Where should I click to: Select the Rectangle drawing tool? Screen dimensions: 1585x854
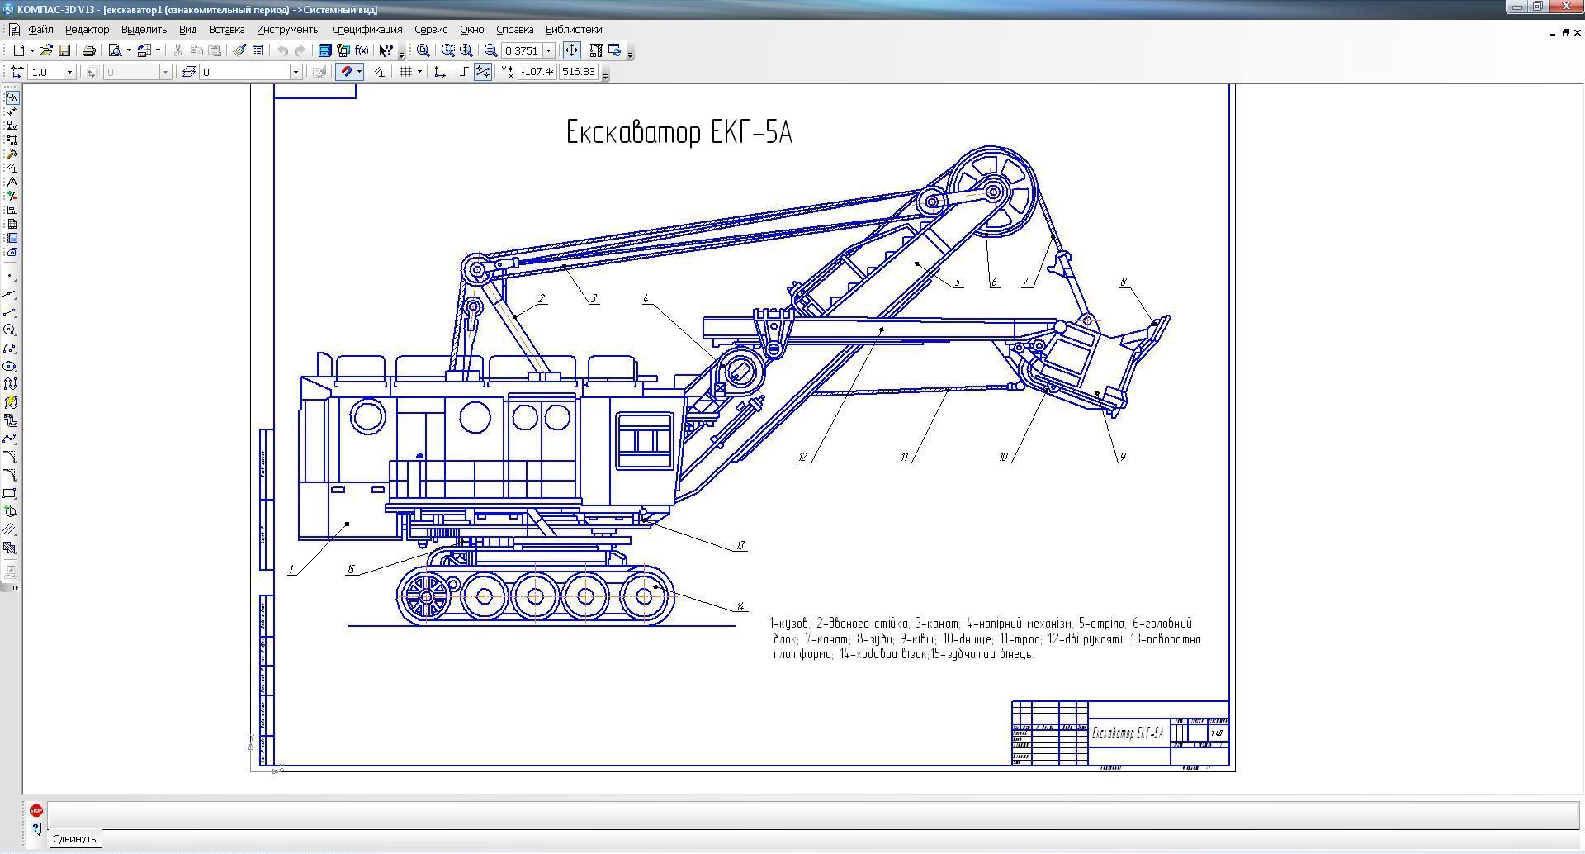(x=10, y=493)
